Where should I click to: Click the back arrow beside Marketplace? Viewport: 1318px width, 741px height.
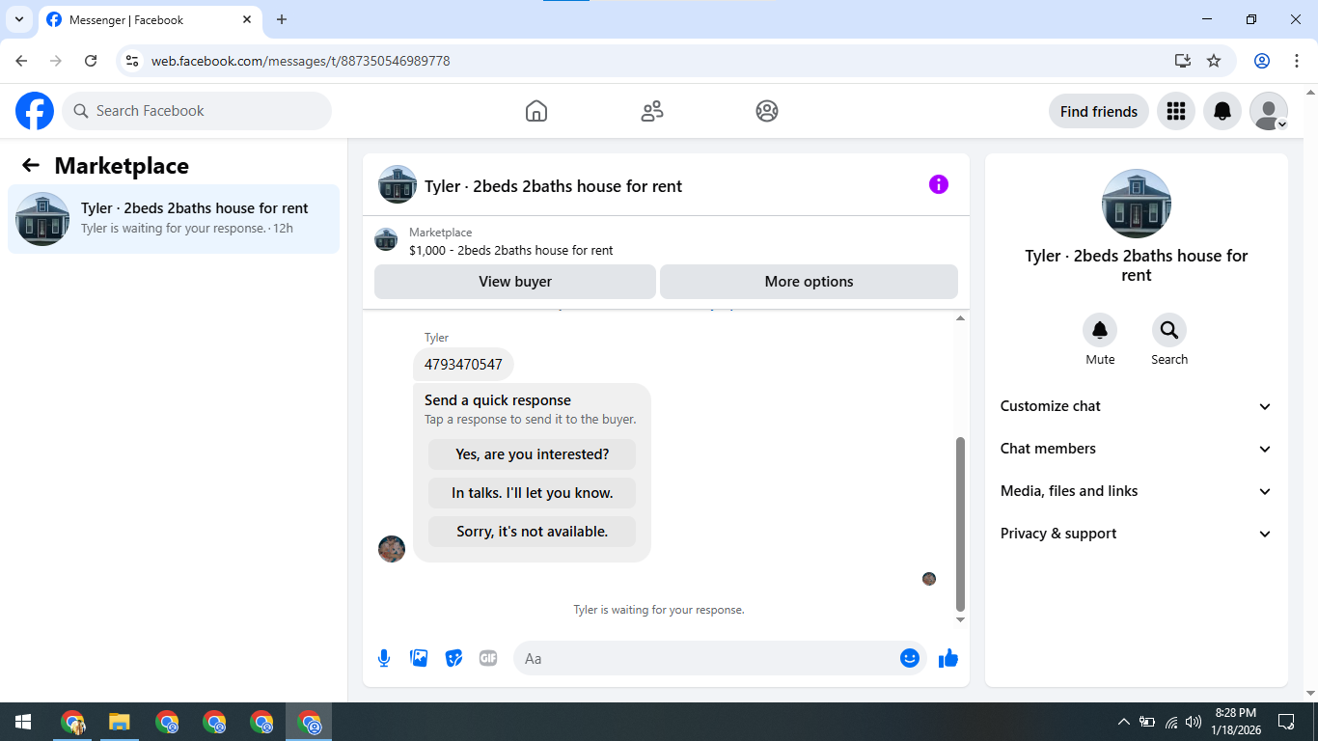pos(31,165)
